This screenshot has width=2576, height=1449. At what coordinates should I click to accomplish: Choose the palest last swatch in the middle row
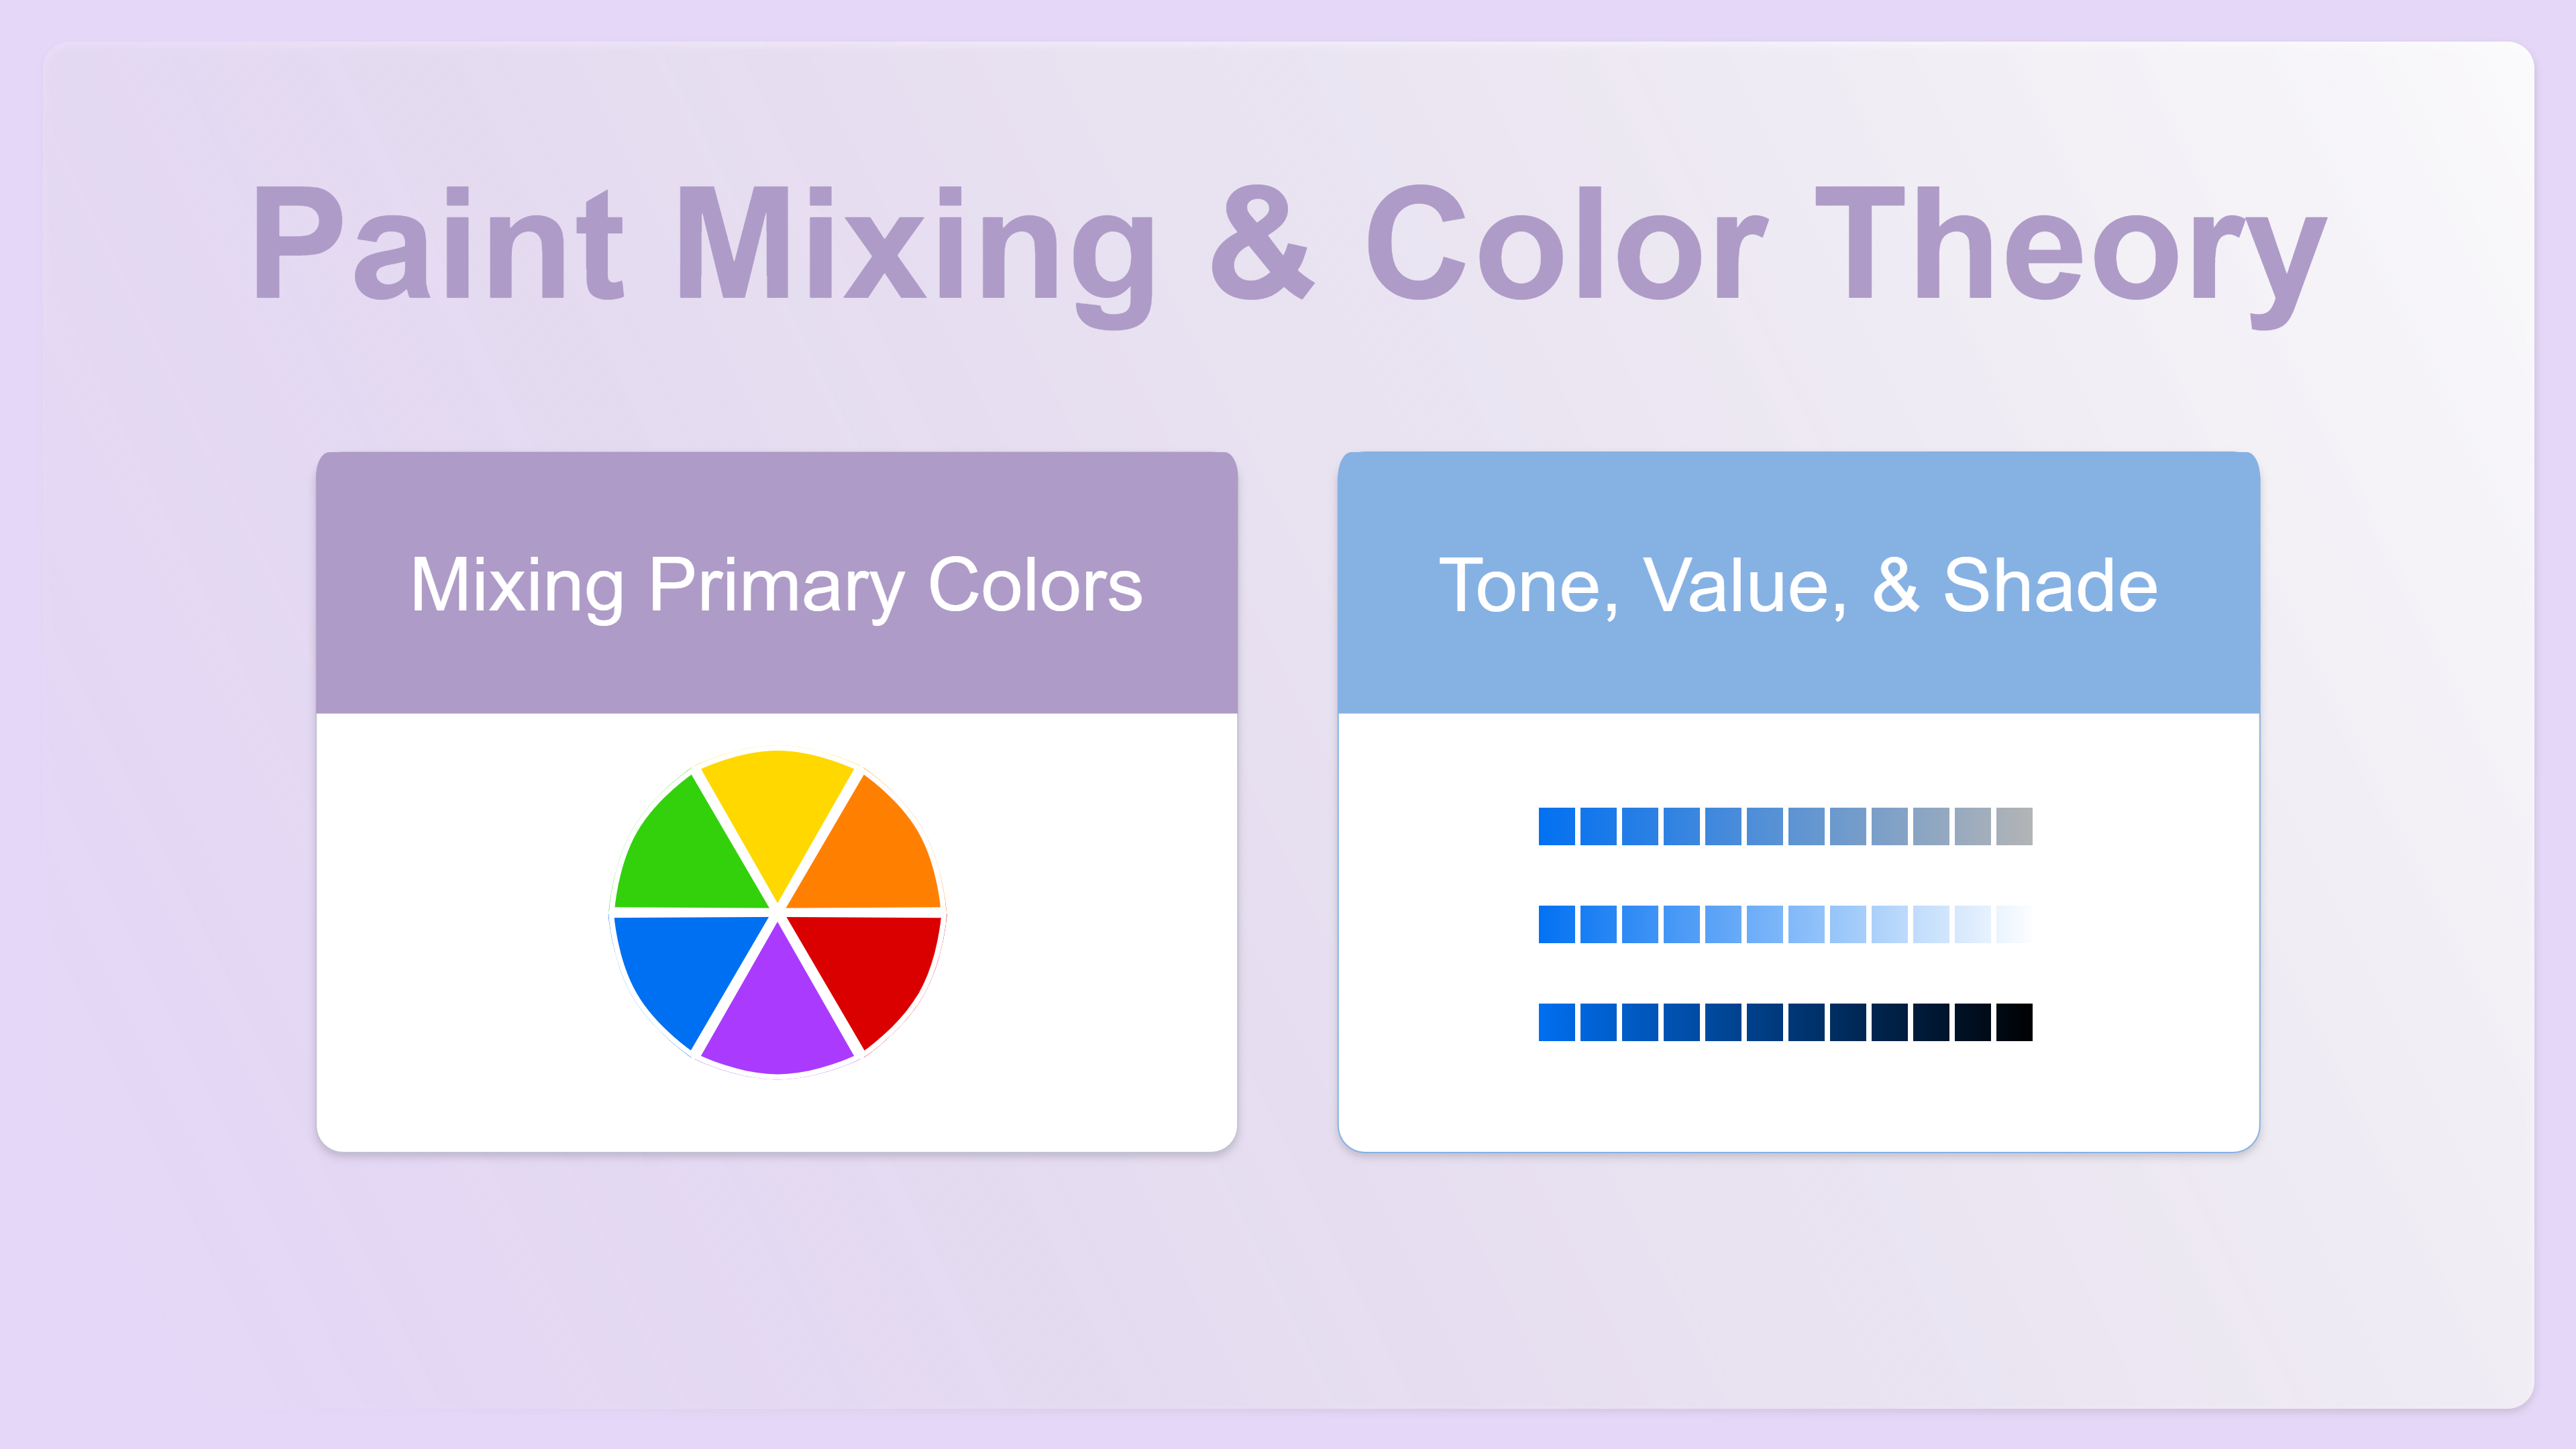[x=2014, y=924]
